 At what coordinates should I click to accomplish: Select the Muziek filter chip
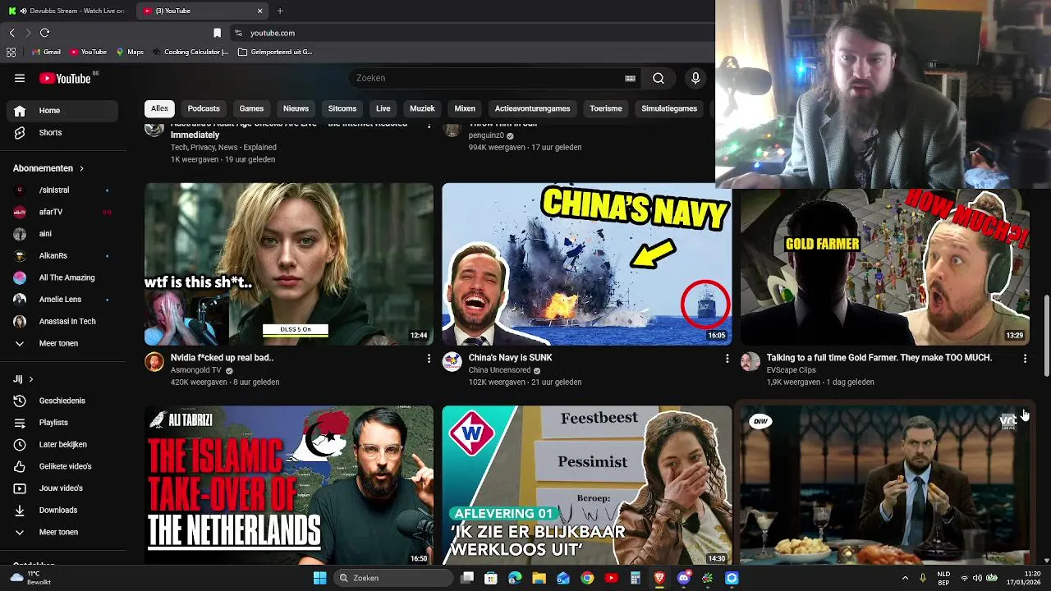pos(422,108)
